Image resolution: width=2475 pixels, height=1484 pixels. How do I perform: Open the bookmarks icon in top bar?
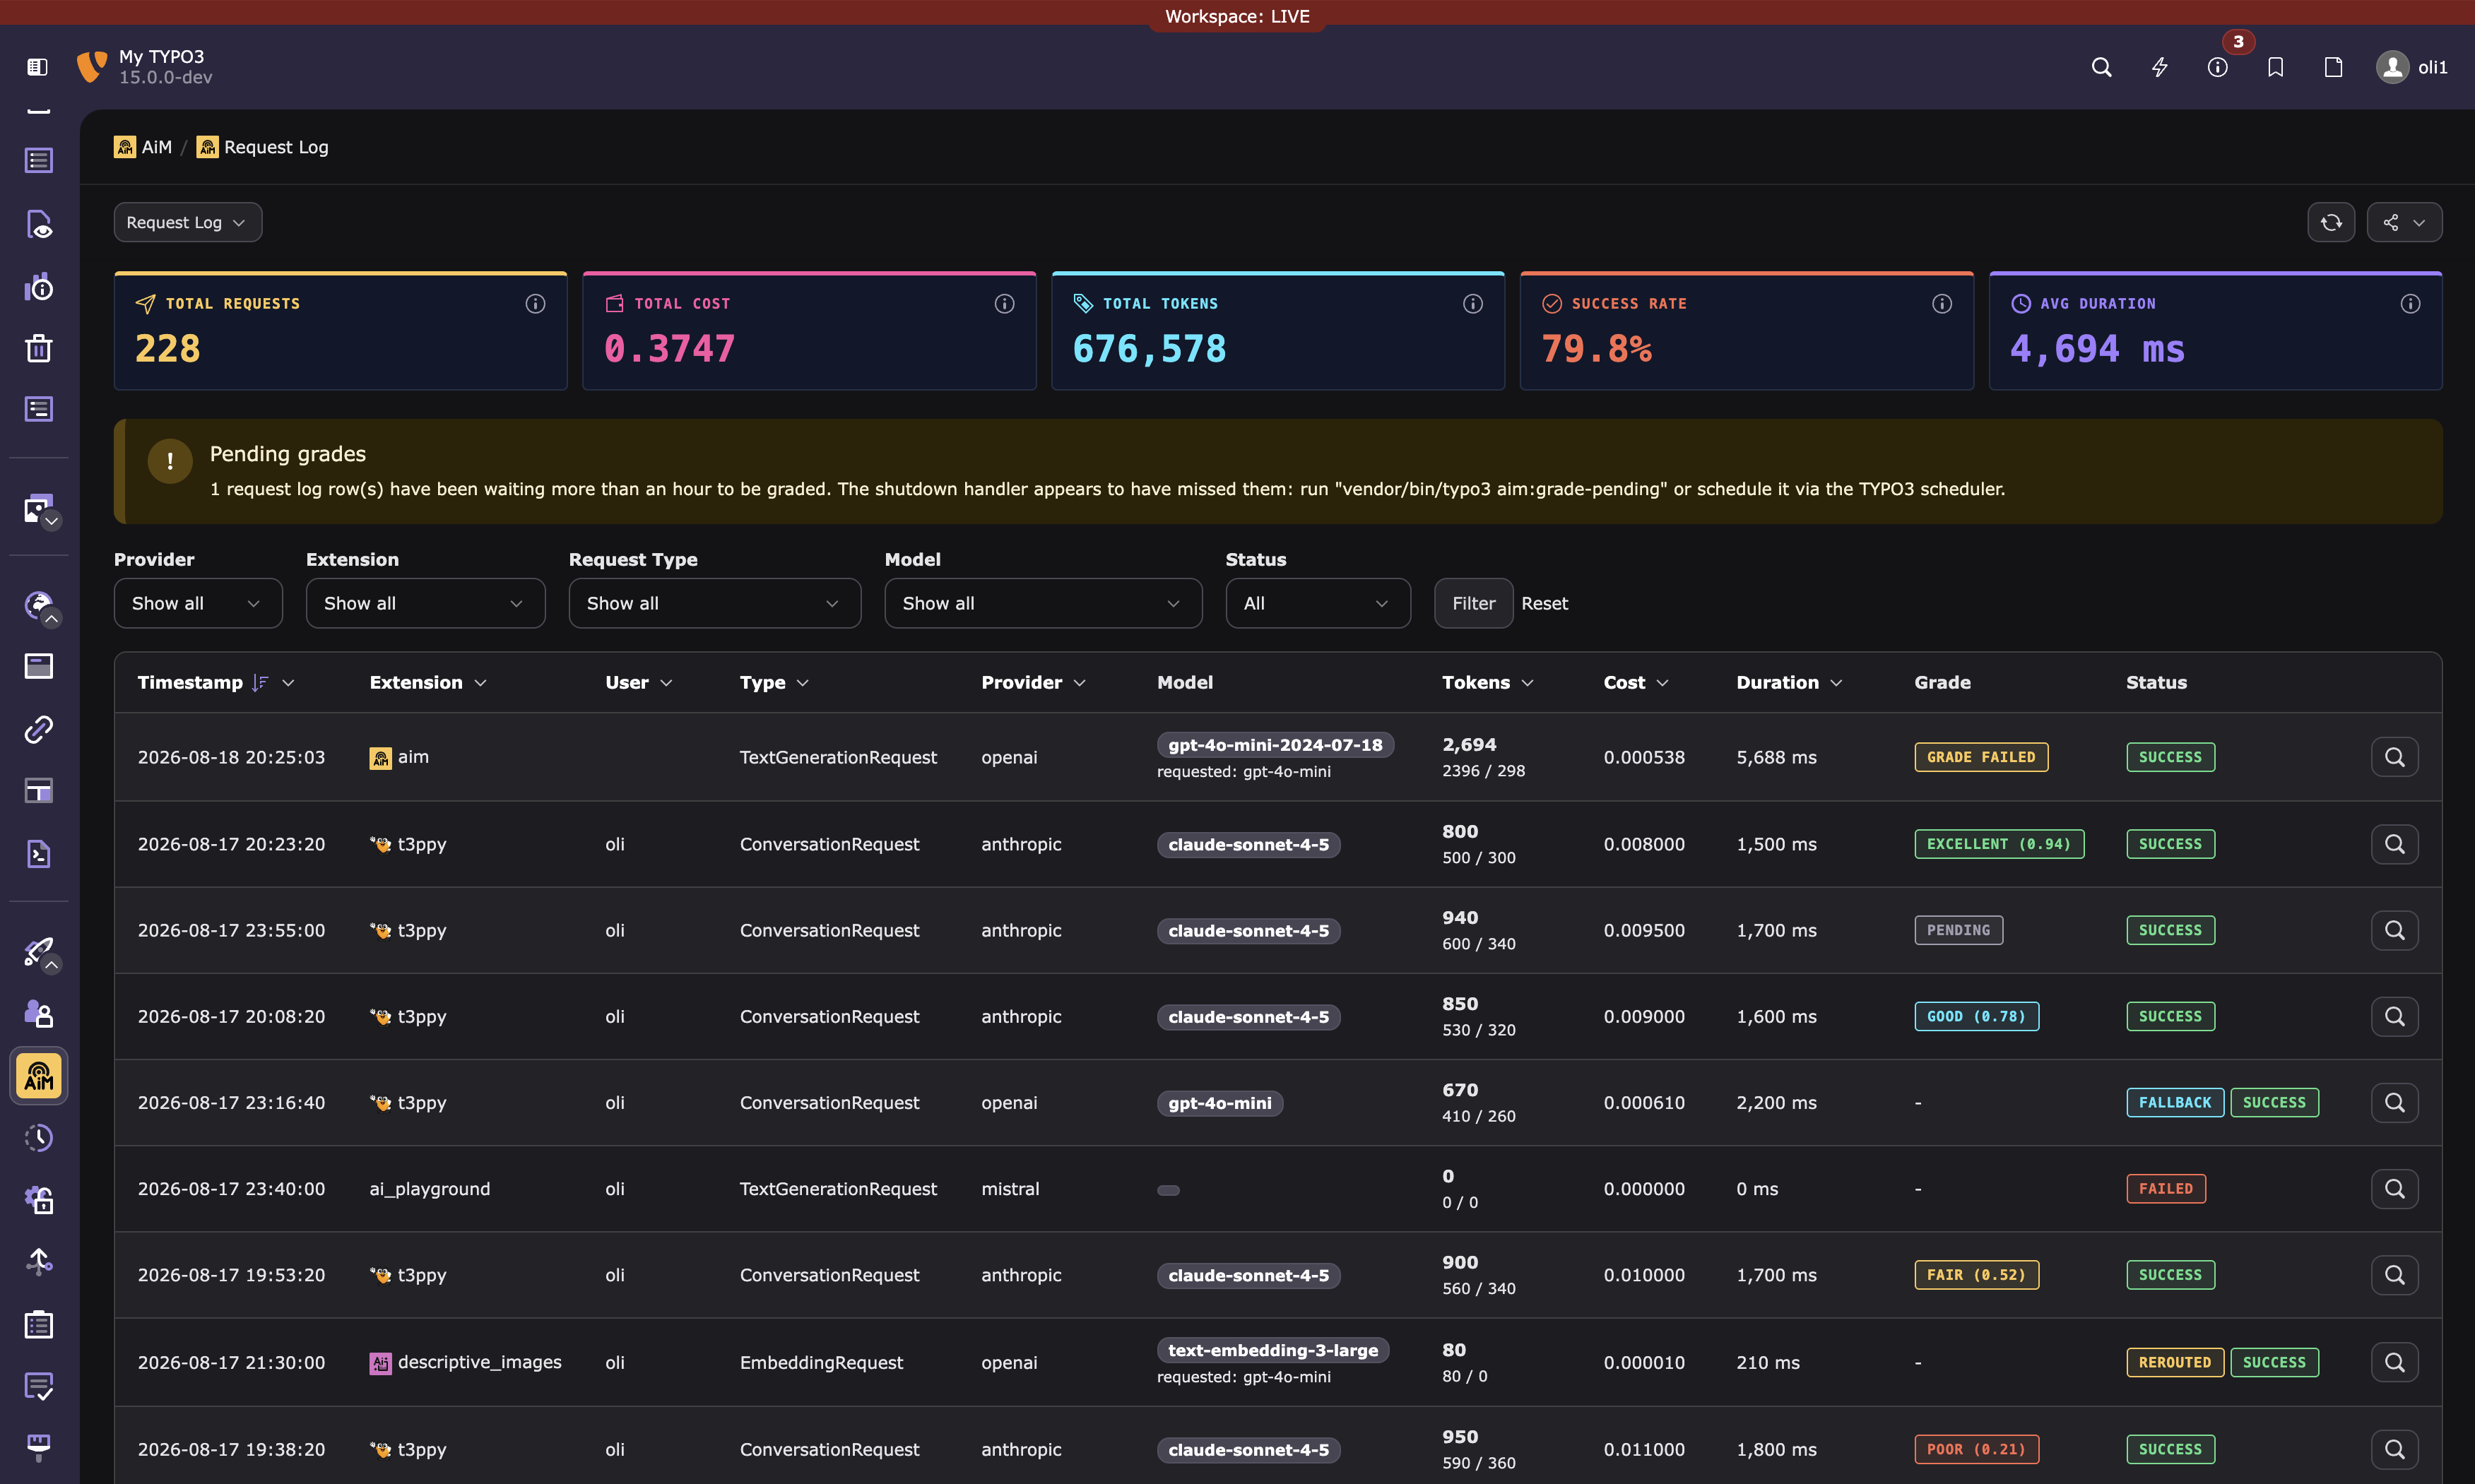pyautogui.click(x=2275, y=67)
